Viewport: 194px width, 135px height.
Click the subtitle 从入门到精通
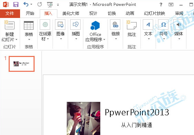point(137,125)
